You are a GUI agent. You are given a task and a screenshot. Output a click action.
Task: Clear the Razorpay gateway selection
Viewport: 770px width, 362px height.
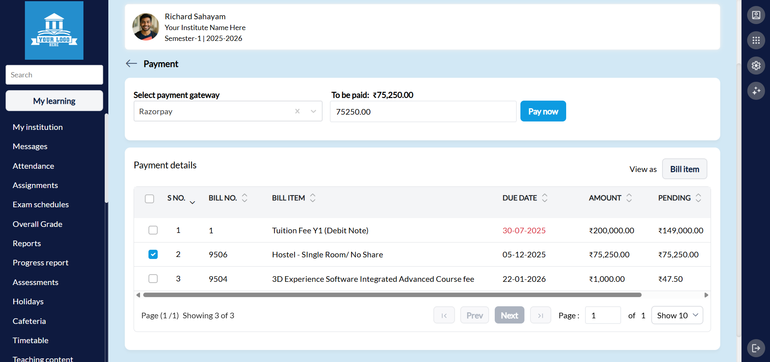(297, 111)
